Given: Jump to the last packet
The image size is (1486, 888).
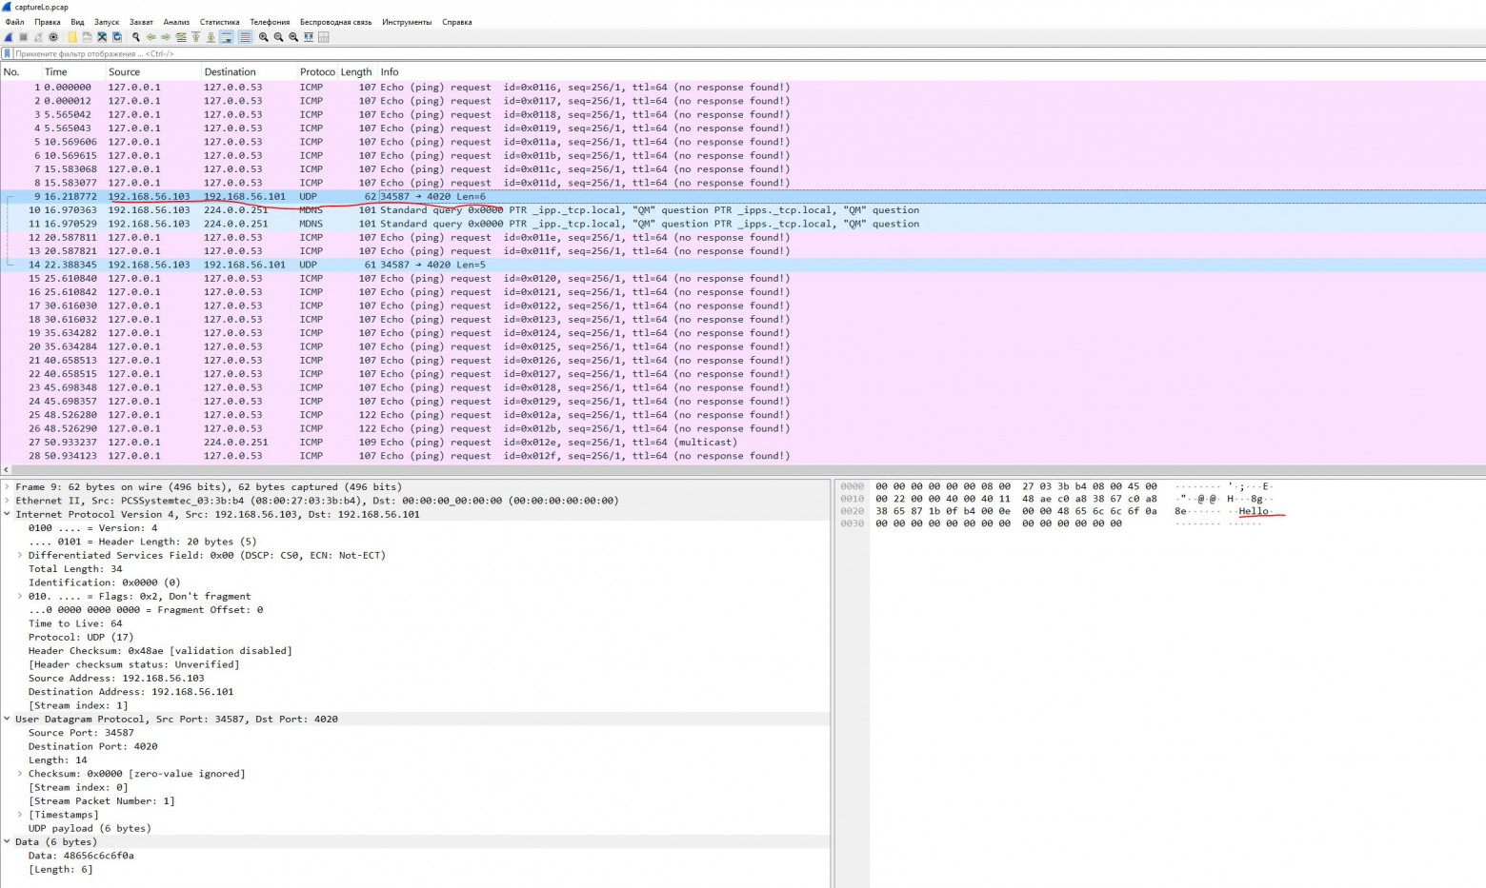Looking at the screenshot, I should click(211, 37).
